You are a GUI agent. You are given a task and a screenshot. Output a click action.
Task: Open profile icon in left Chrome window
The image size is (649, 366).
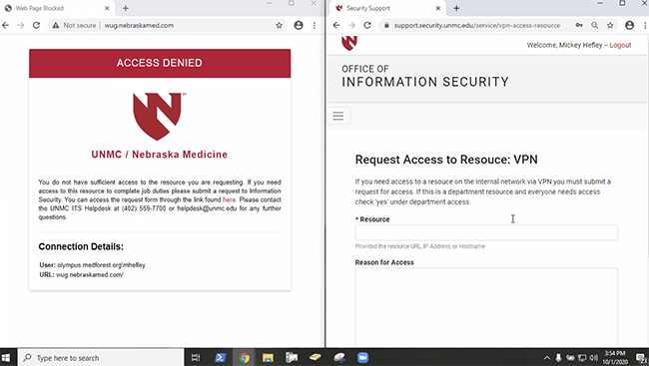coord(299,25)
